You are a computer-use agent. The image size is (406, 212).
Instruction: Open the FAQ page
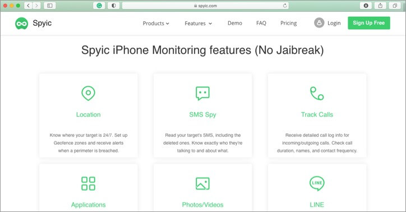pos(261,23)
